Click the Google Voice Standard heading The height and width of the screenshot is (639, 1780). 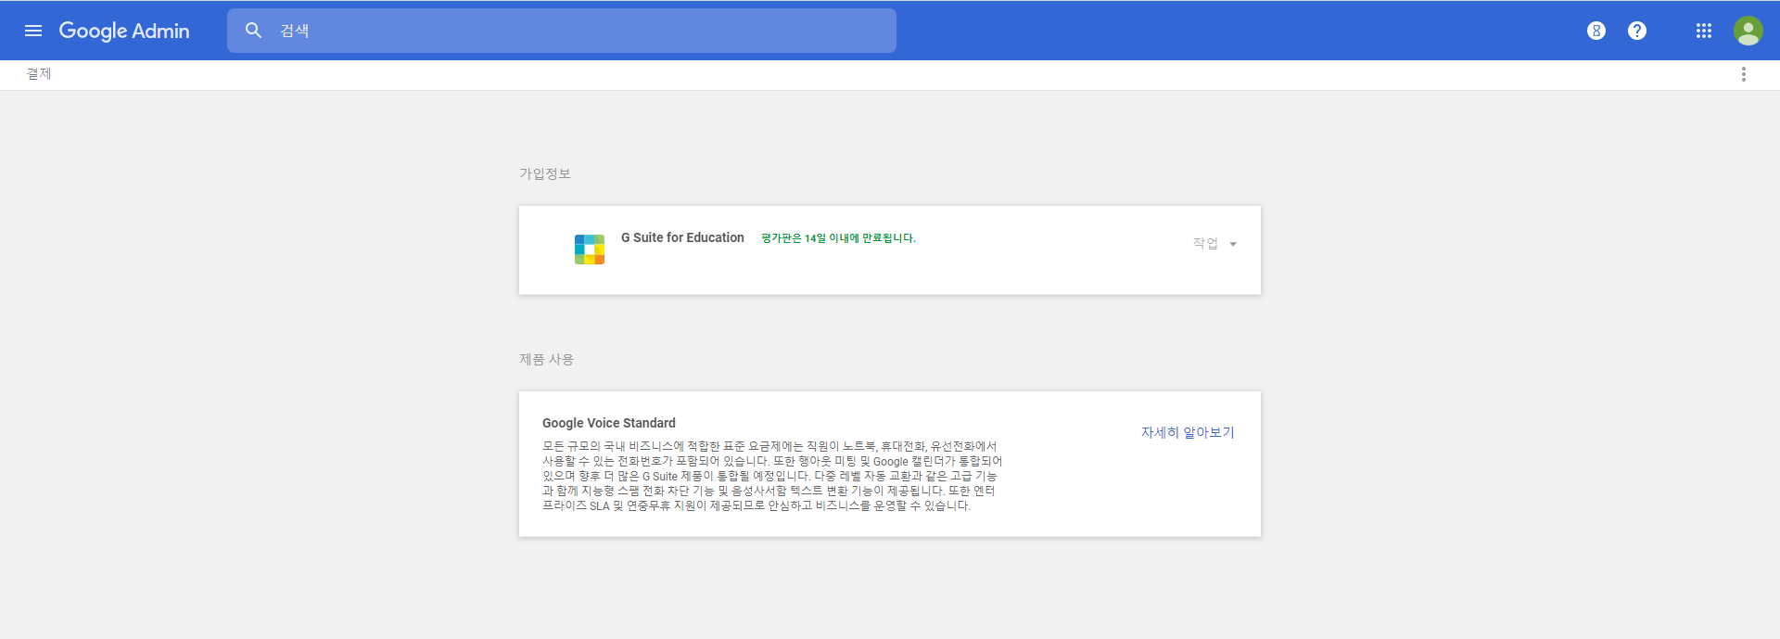pos(609,423)
